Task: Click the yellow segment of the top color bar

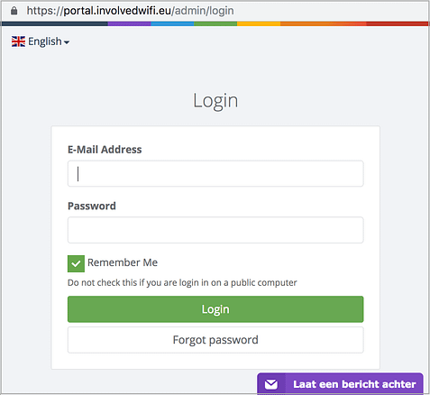Action: tap(259, 23)
